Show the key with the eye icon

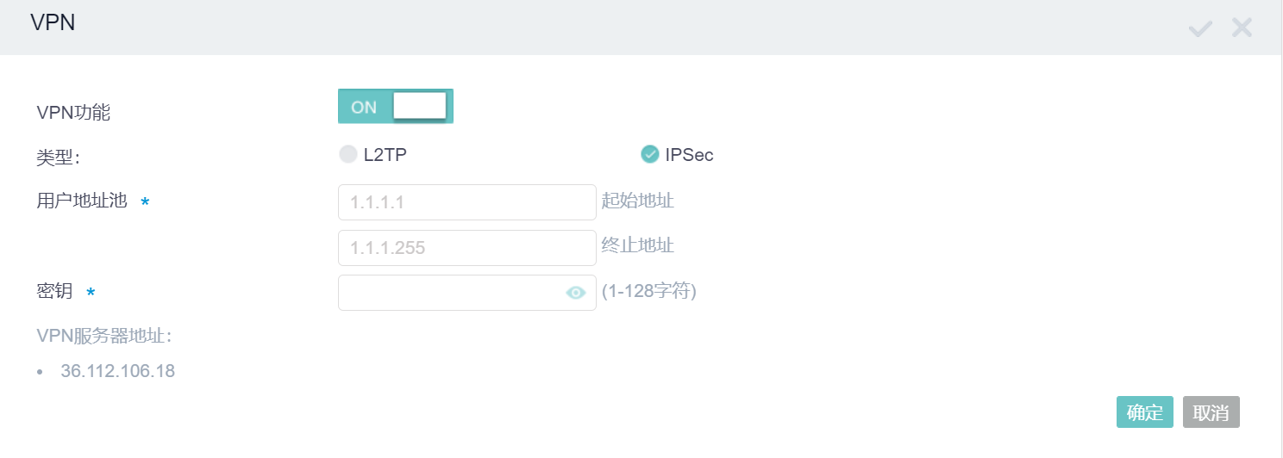576,293
